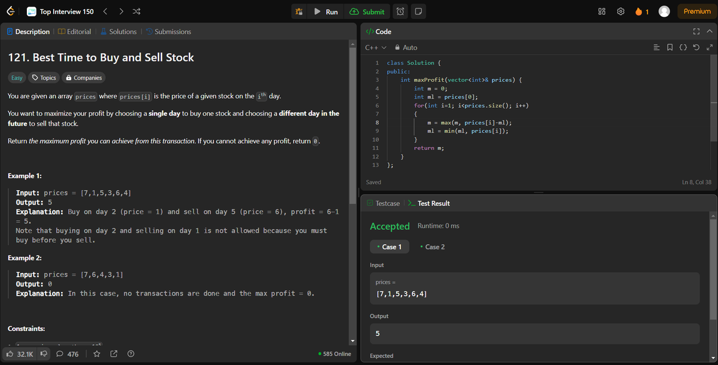
Task: Toggle the Auto lock setting
Action: (406, 47)
